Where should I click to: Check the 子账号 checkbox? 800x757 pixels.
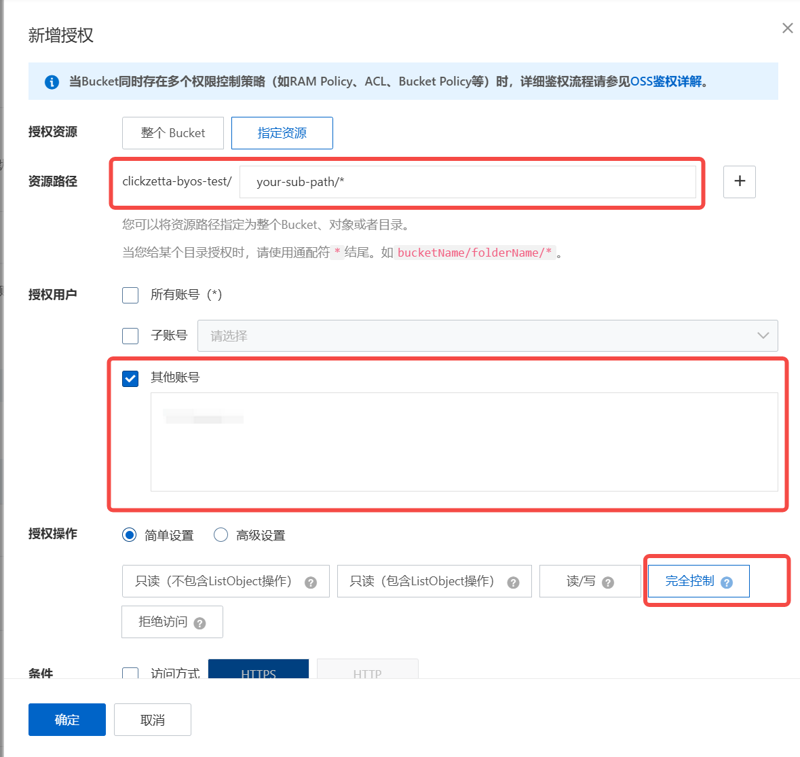point(130,336)
